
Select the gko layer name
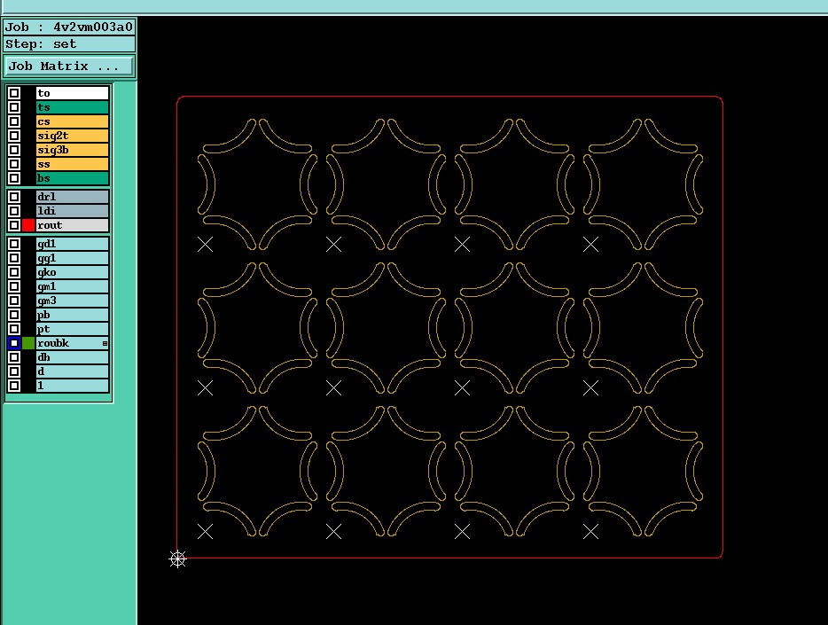[x=73, y=272]
